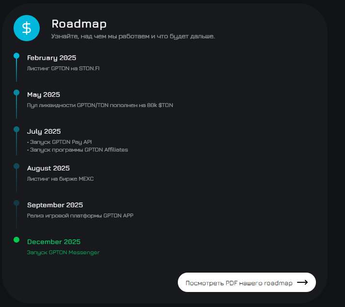Click 'Запуск программы GPTON Affiliates' item
345x307 pixels.
click(x=78, y=150)
